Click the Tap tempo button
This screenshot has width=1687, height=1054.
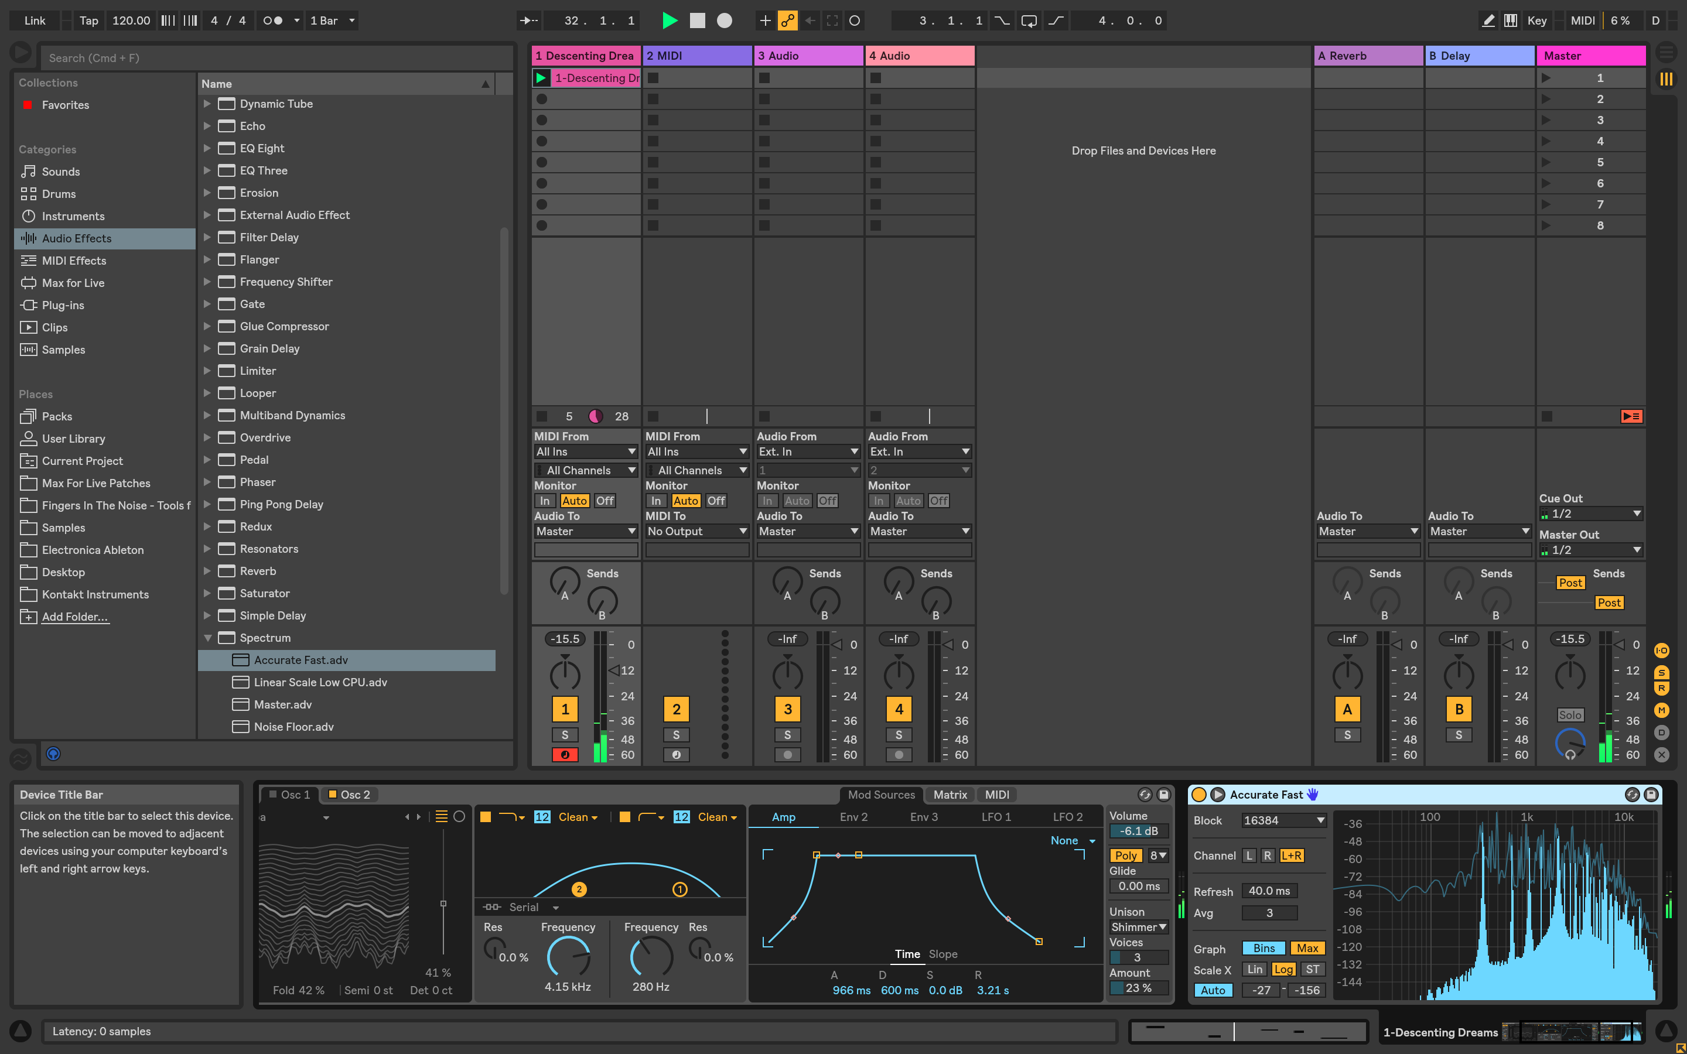[88, 20]
